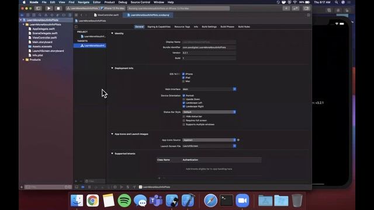Image resolution: width=374 pixels, height=210 pixels.
Task: Click the Build number field
Action: coord(209,58)
